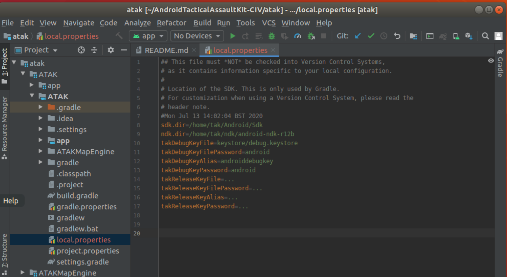
Task: Hide the Project panel with minus icon
Action: point(124,50)
